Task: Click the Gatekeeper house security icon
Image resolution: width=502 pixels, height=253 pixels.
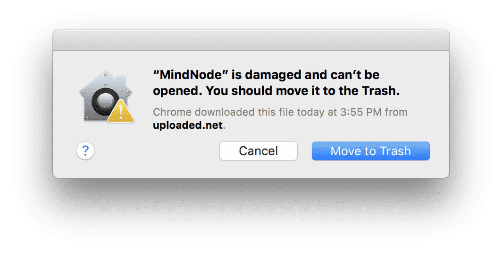Action: 107,97
